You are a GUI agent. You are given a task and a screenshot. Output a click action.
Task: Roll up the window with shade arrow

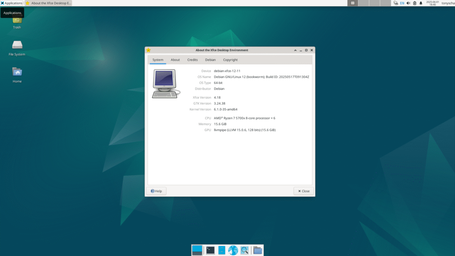click(x=295, y=50)
